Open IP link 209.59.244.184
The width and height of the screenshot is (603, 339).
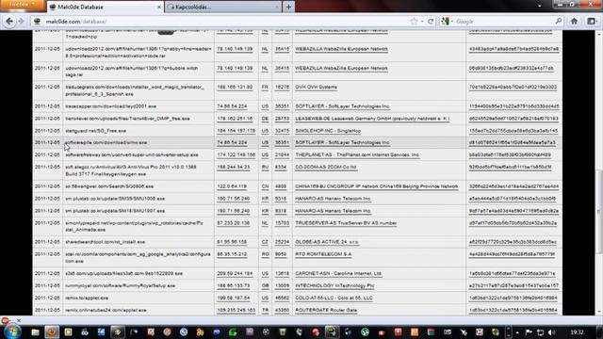click(235, 274)
